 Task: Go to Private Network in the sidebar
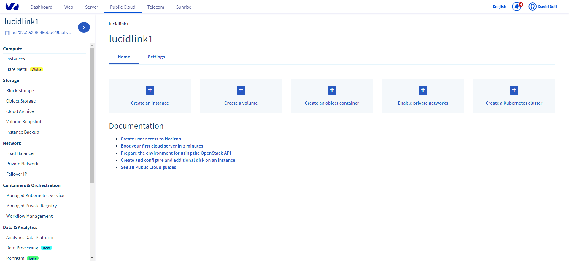click(22, 164)
